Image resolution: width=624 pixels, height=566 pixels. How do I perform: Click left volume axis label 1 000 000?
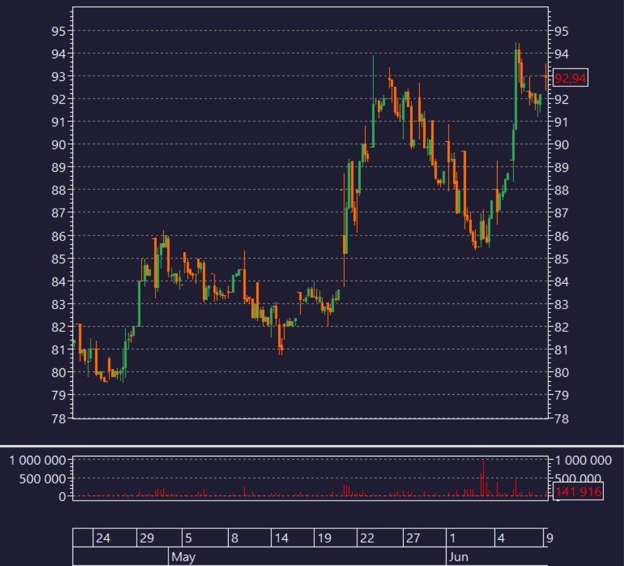coord(38,460)
